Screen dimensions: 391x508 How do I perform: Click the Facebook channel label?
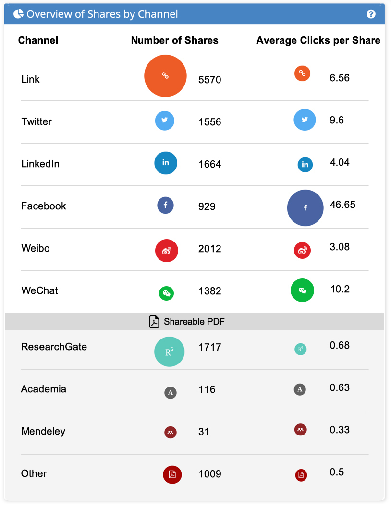click(44, 206)
